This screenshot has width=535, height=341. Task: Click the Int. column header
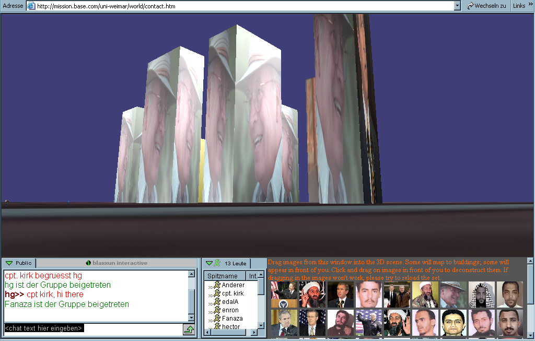253,276
